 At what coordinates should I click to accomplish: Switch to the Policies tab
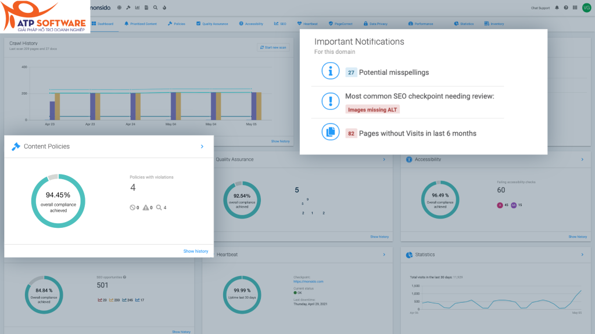[x=177, y=23]
